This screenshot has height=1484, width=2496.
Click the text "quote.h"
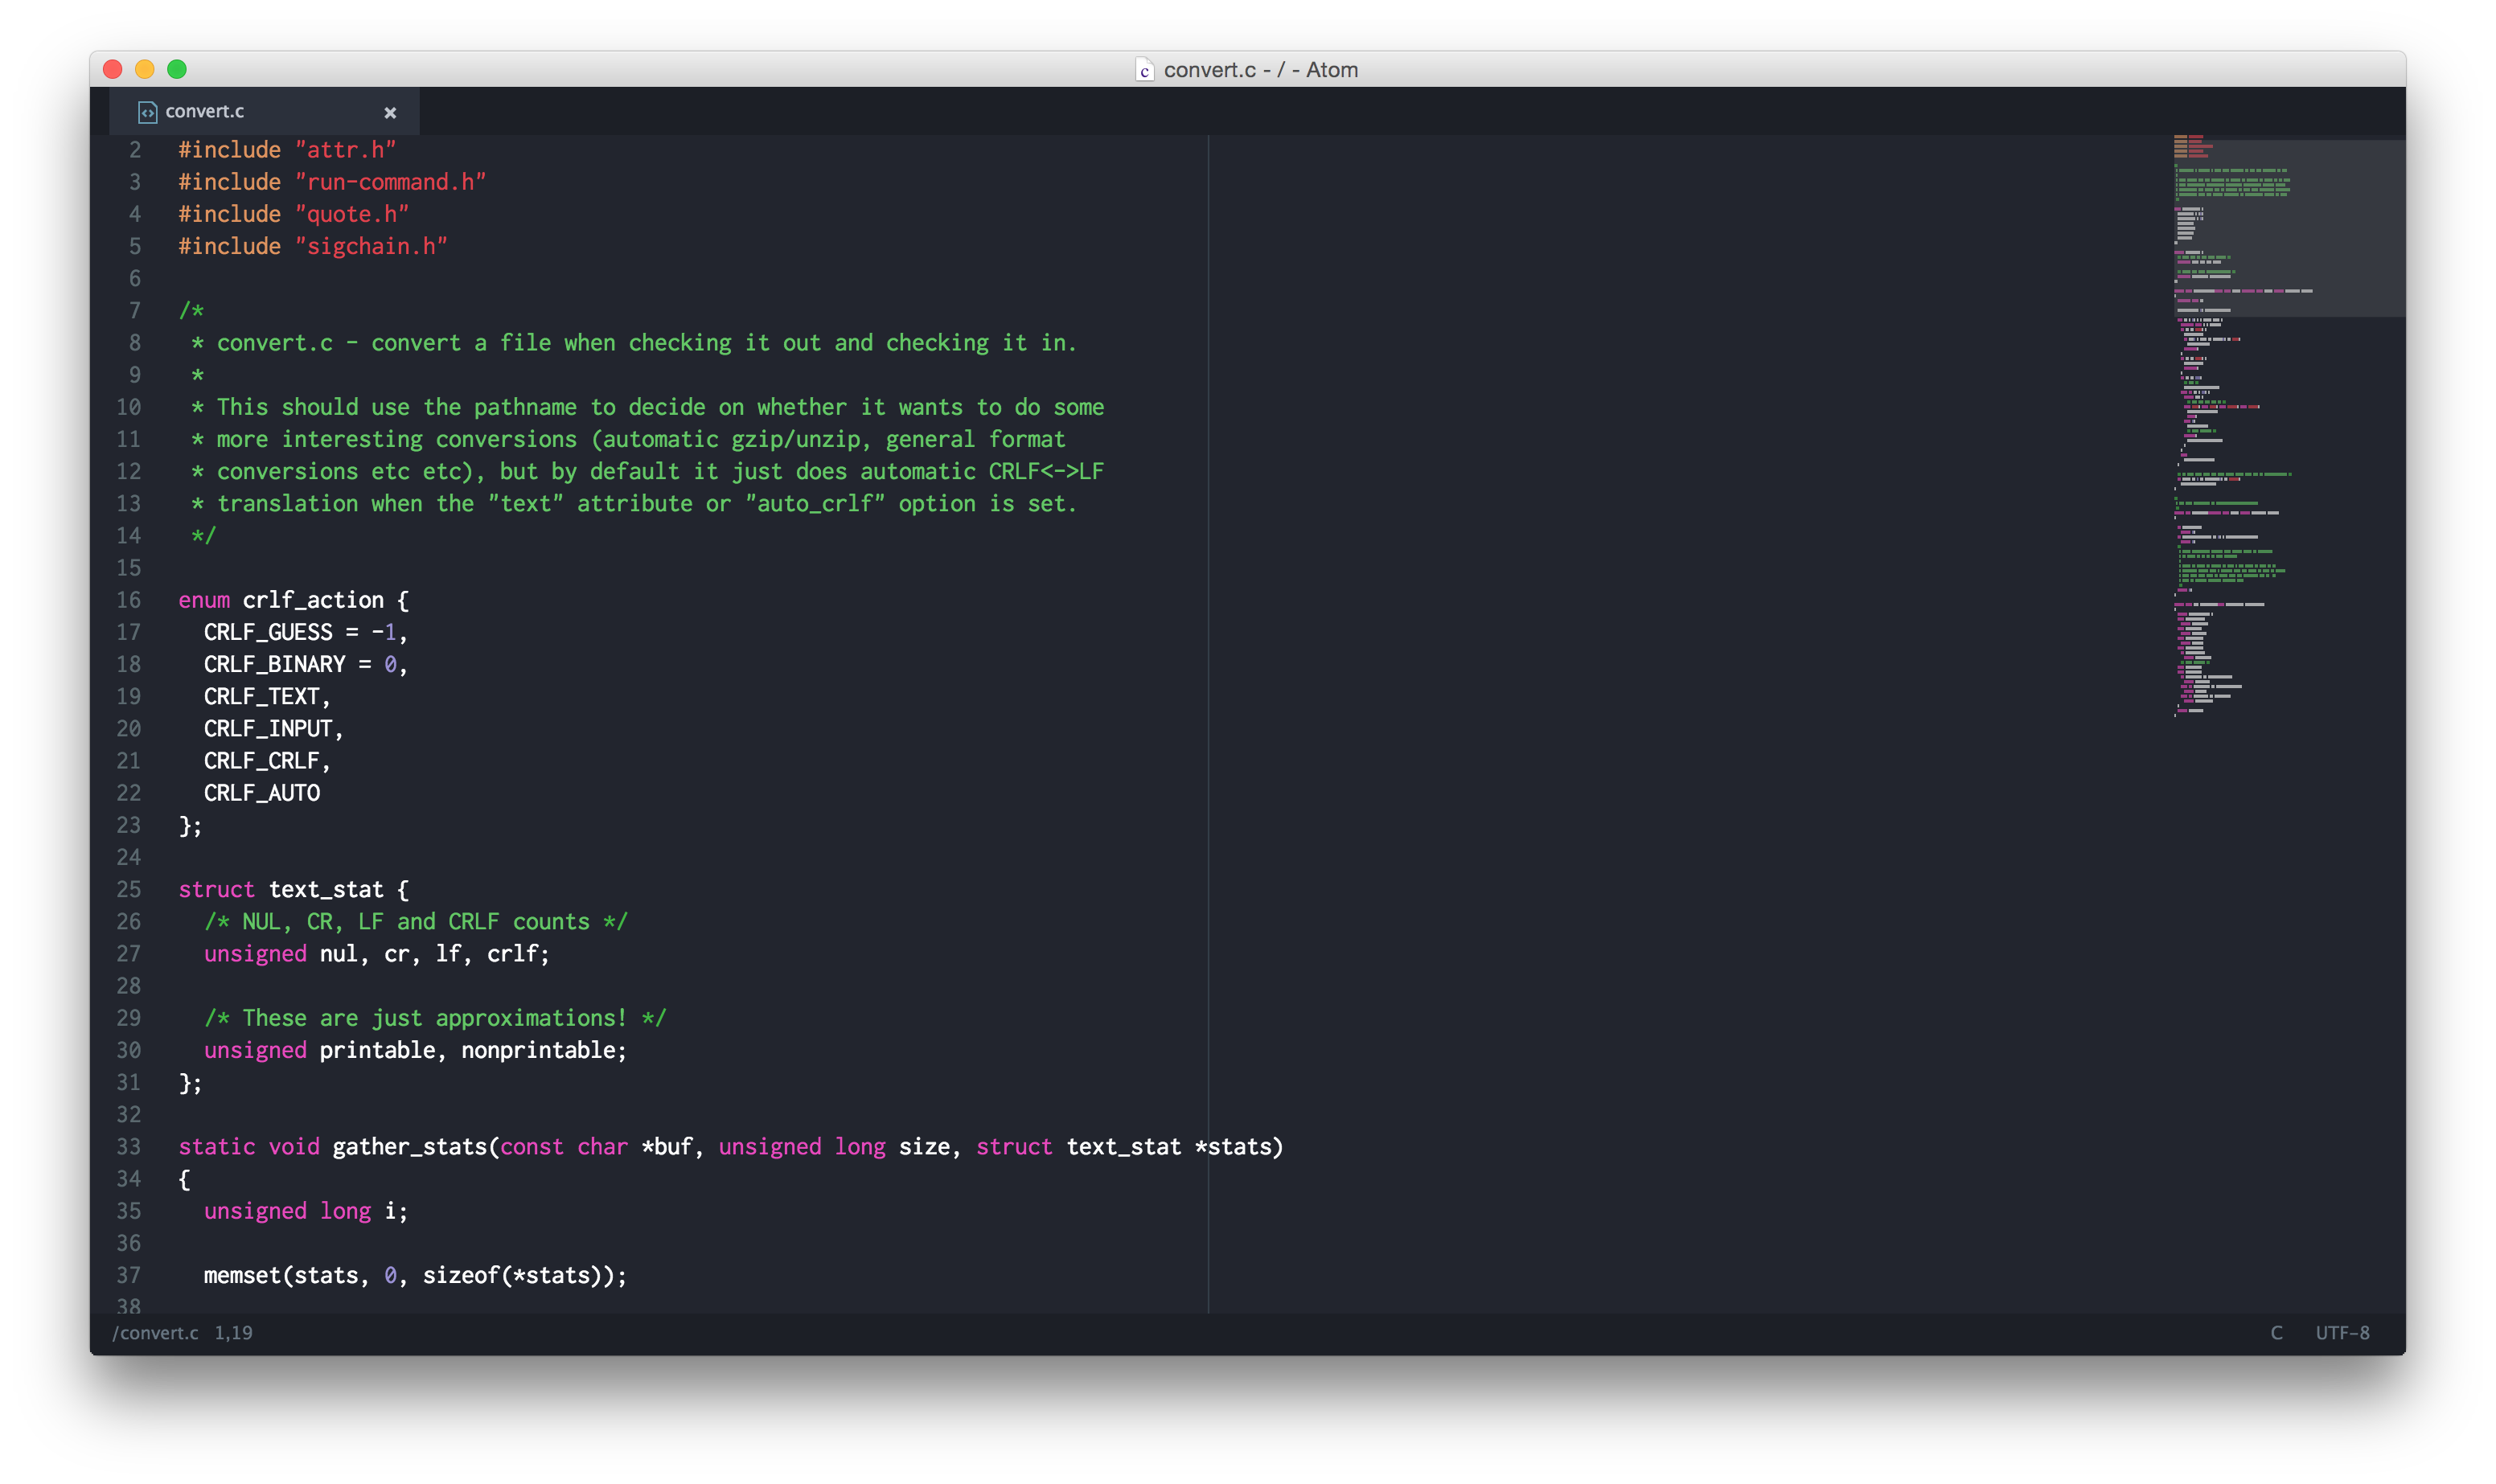coord(352,214)
